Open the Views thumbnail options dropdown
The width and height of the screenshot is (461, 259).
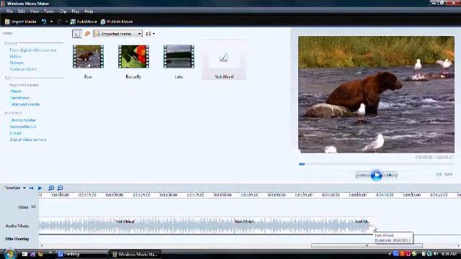click(x=151, y=34)
